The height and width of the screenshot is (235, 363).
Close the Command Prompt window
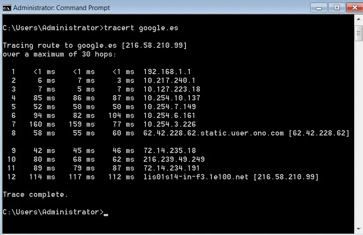pyautogui.click(x=355, y=7)
